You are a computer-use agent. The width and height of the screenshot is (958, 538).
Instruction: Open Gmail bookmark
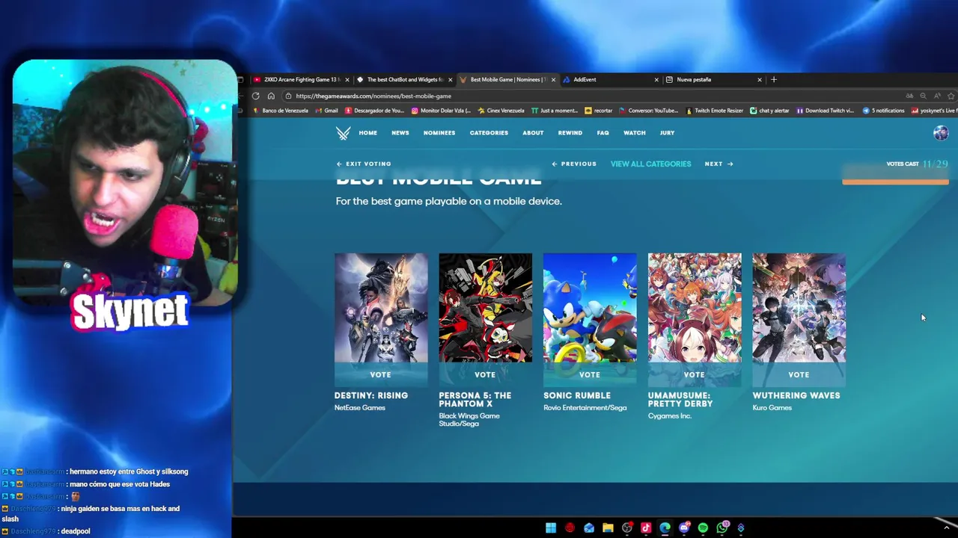tap(326, 111)
